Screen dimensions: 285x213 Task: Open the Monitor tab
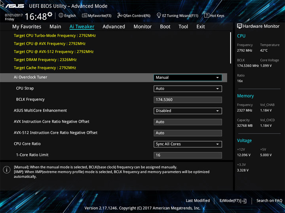pos(142,27)
